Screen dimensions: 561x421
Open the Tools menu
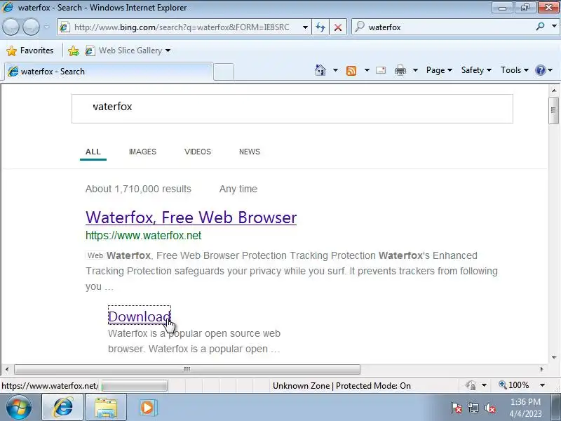[x=515, y=70]
